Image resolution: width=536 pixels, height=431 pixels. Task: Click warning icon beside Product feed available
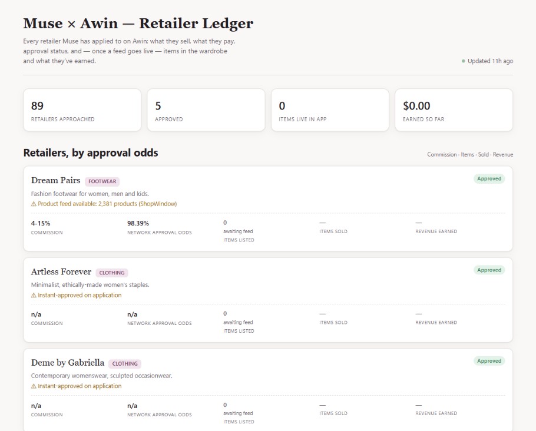coord(34,204)
